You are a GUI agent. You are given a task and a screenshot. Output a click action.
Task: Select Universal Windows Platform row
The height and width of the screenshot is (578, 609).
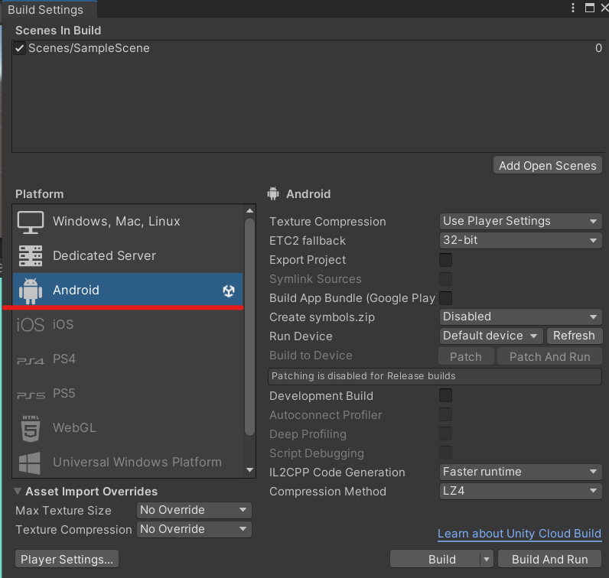click(x=128, y=463)
